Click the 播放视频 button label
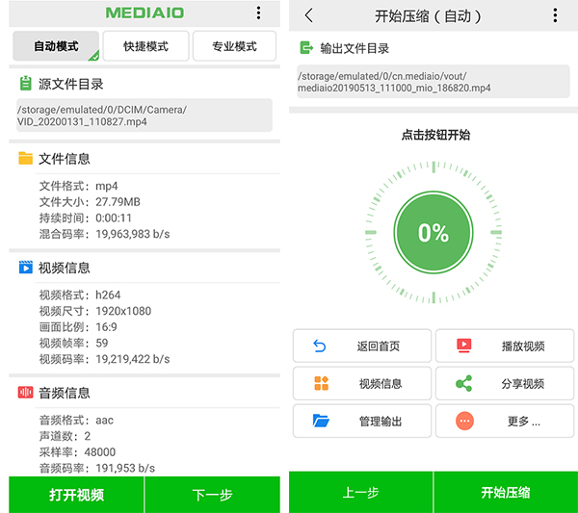578x513 pixels. tap(523, 346)
